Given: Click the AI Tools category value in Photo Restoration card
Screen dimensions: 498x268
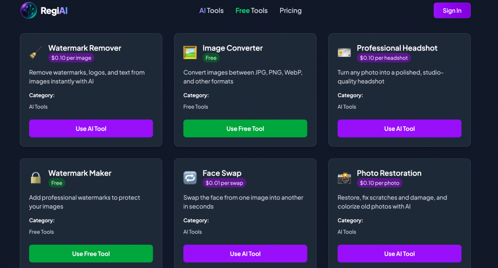Looking at the screenshot, I should (x=347, y=232).
